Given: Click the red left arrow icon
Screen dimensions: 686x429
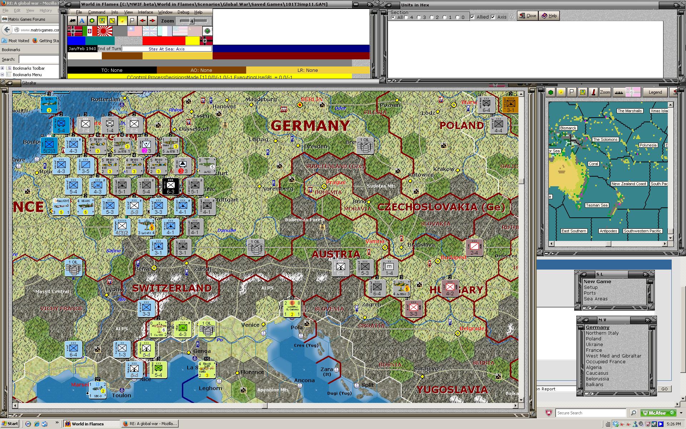Looking at the screenshot, I should (x=143, y=21).
